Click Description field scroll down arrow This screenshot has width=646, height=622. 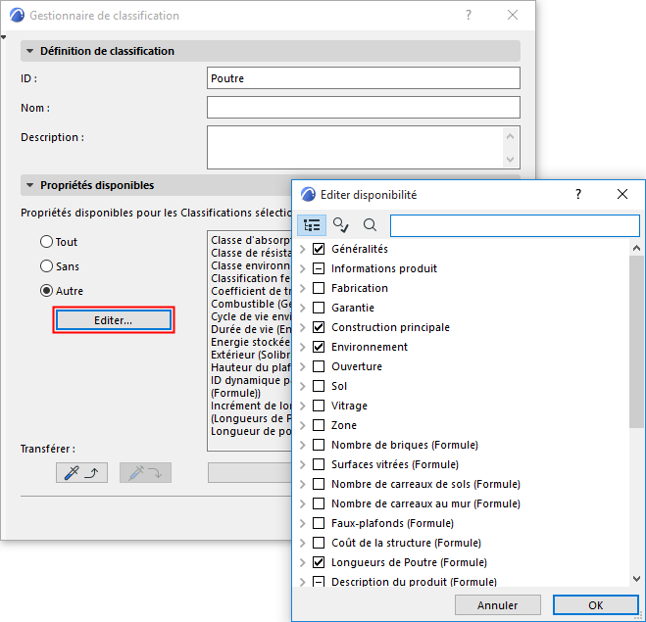pos(510,160)
